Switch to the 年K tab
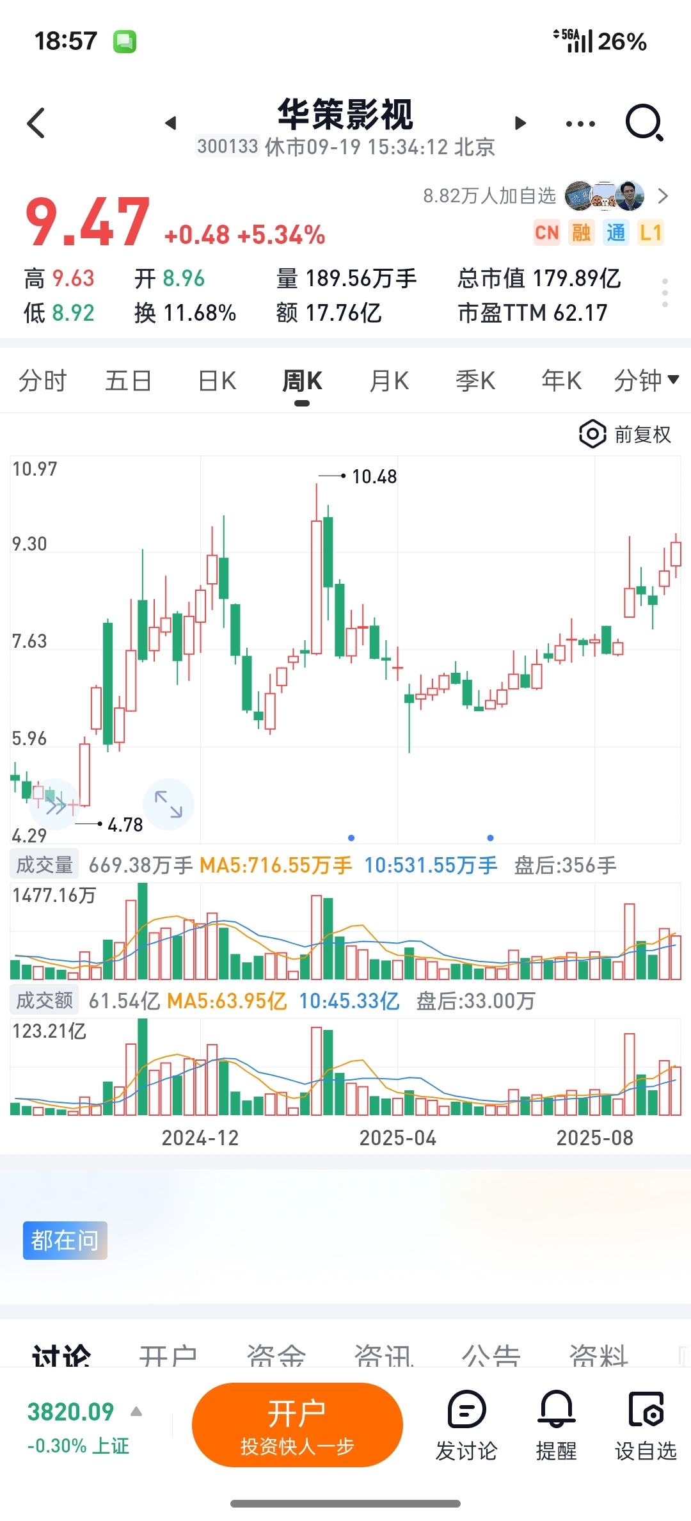The width and height of the screenshot is (691, 1521). pos(561,381)
